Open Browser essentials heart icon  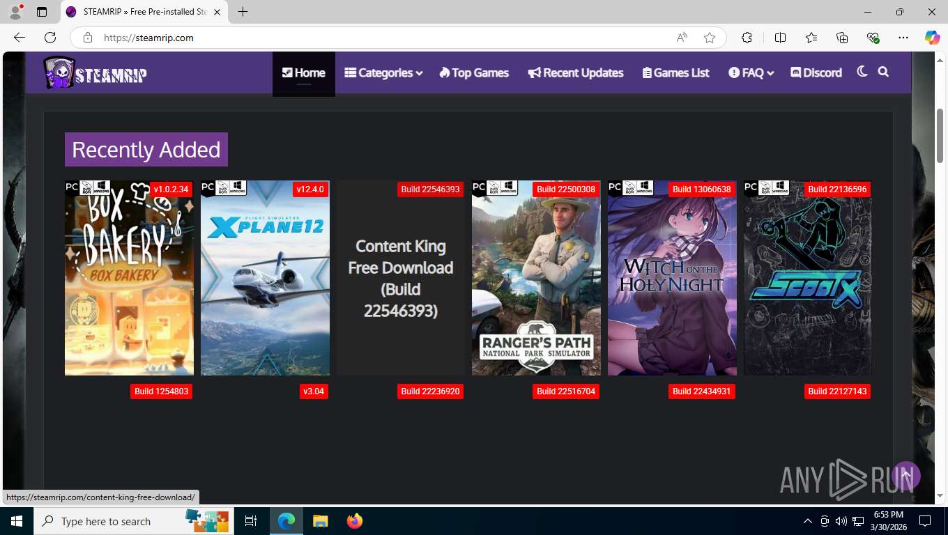873,38
